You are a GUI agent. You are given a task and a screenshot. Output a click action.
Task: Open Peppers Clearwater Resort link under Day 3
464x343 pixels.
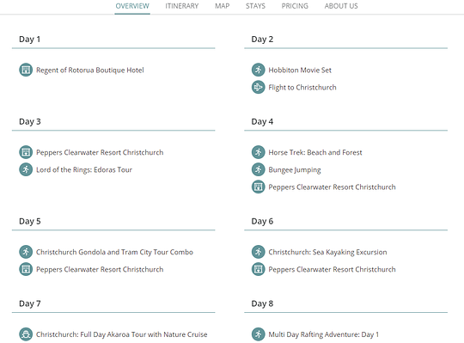tap(100, 152)
